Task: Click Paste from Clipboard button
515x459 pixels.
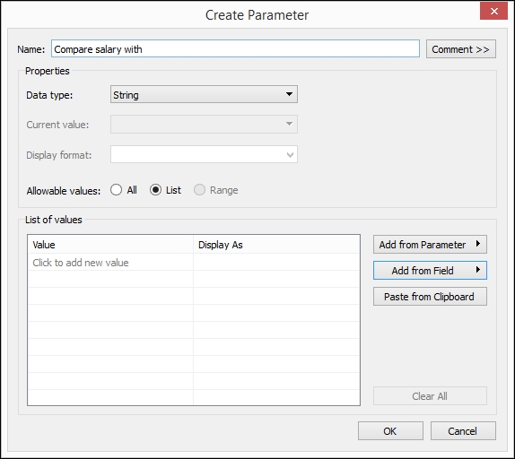Action: (x=430, y=297)
